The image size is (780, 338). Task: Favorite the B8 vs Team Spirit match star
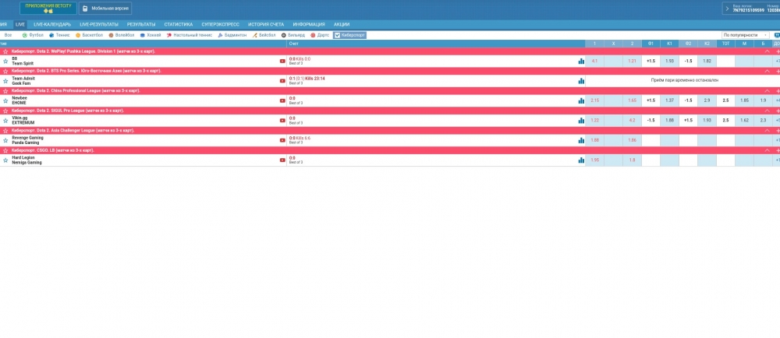[x=5, y=61]
